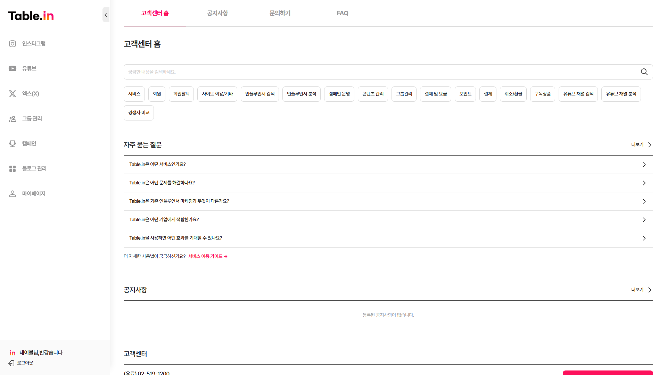
Task: Click the '등록된 공지사항이 없습니다.' text
Action: point(388,315)
